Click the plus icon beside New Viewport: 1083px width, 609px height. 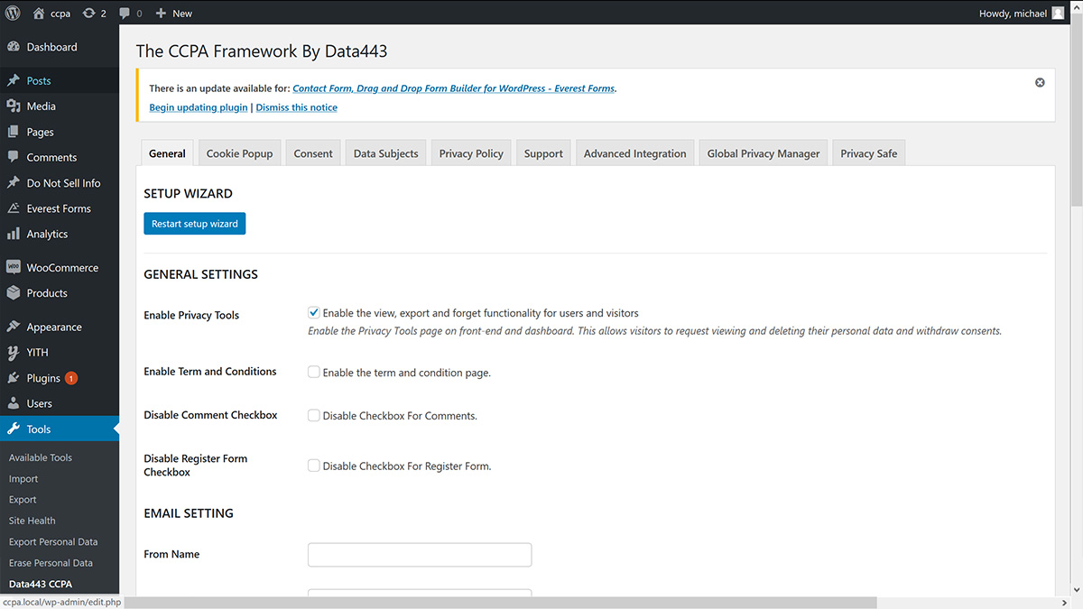pyautogui.click(x=161, y=14)
